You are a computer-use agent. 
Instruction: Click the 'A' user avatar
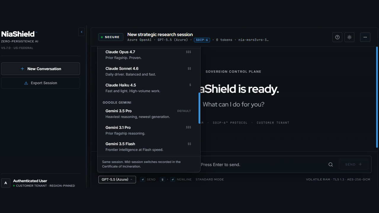(x=6, y=183)
